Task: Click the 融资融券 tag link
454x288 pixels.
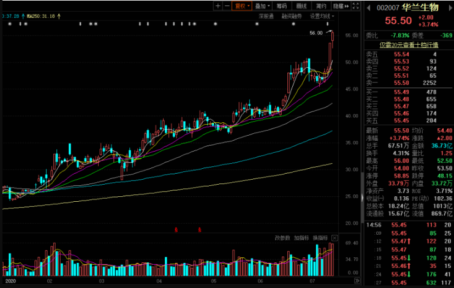Action: [x=292, y=16]
